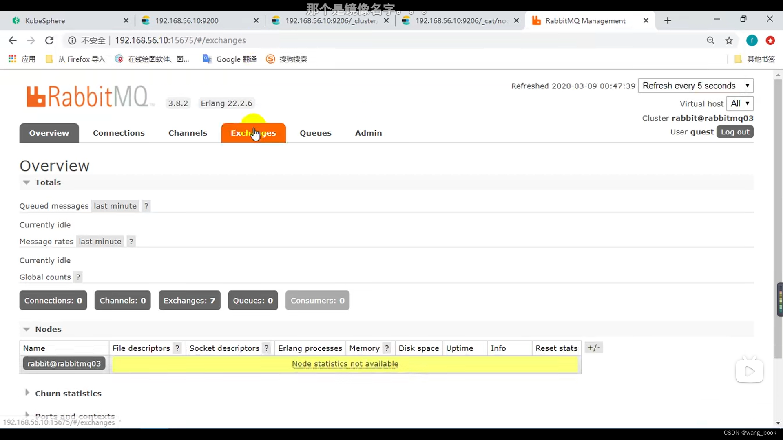Click the Channels count badge
The width and height of the screenshot is (783, 440).
[123, 300]
